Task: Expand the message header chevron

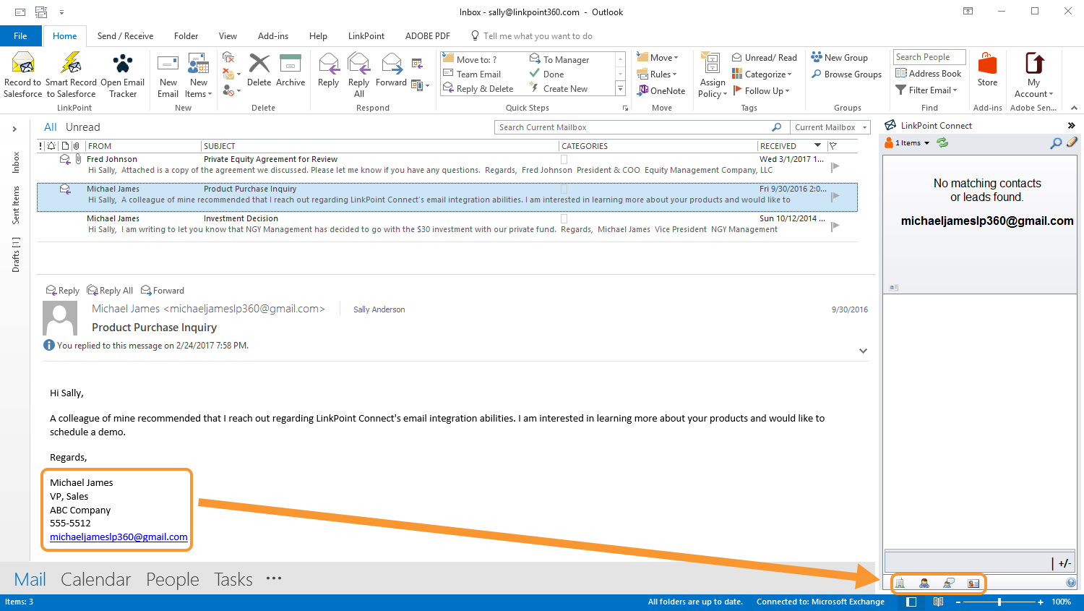Action: pyautogui.click(x=863, y=351)
